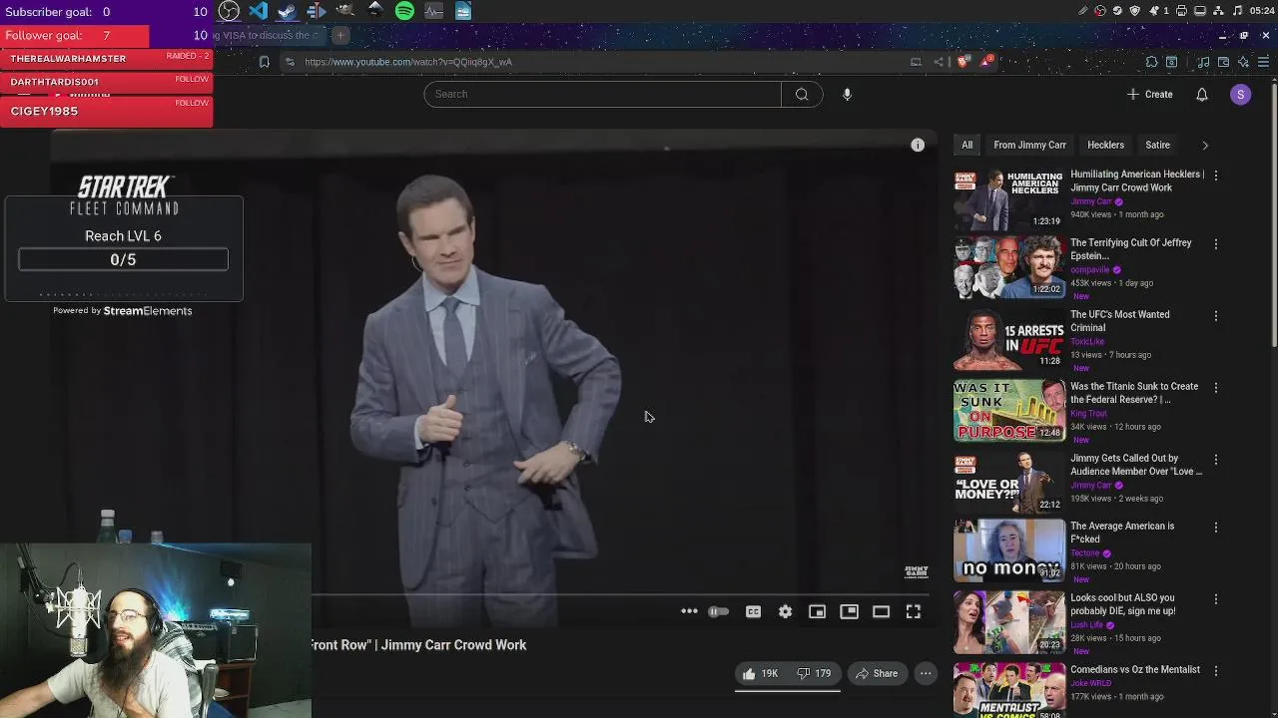Start voice search with microphone icon
The image size is (1278, 718).
pos(847,94)
